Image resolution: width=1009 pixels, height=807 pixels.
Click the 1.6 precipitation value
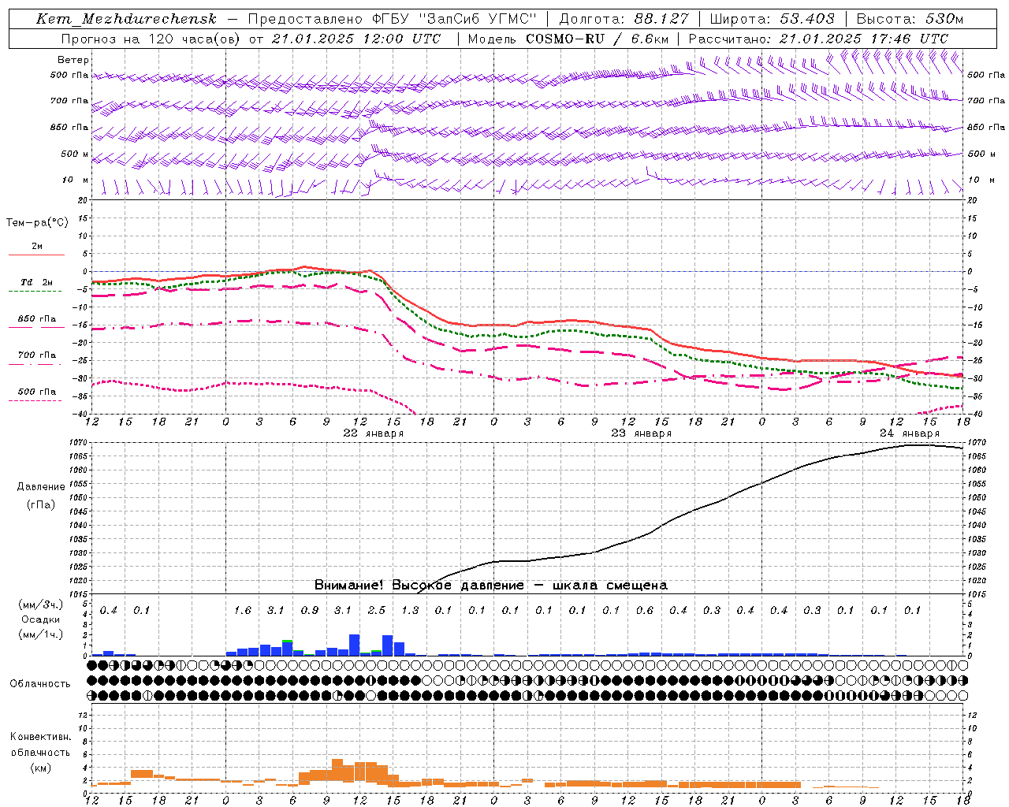(x=243, y=610)
